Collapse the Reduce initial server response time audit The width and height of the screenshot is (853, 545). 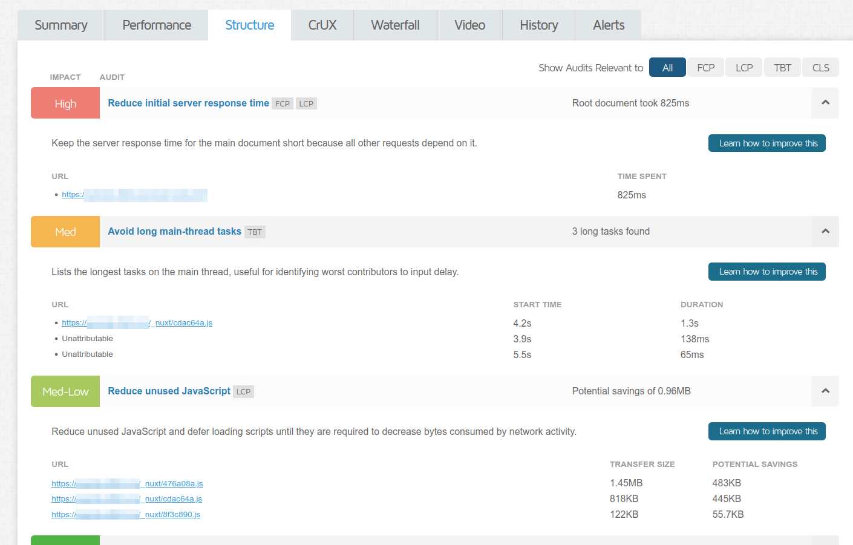coord(825,103)
